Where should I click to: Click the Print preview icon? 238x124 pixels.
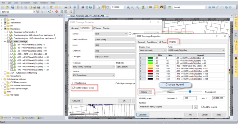coord(70,7)
